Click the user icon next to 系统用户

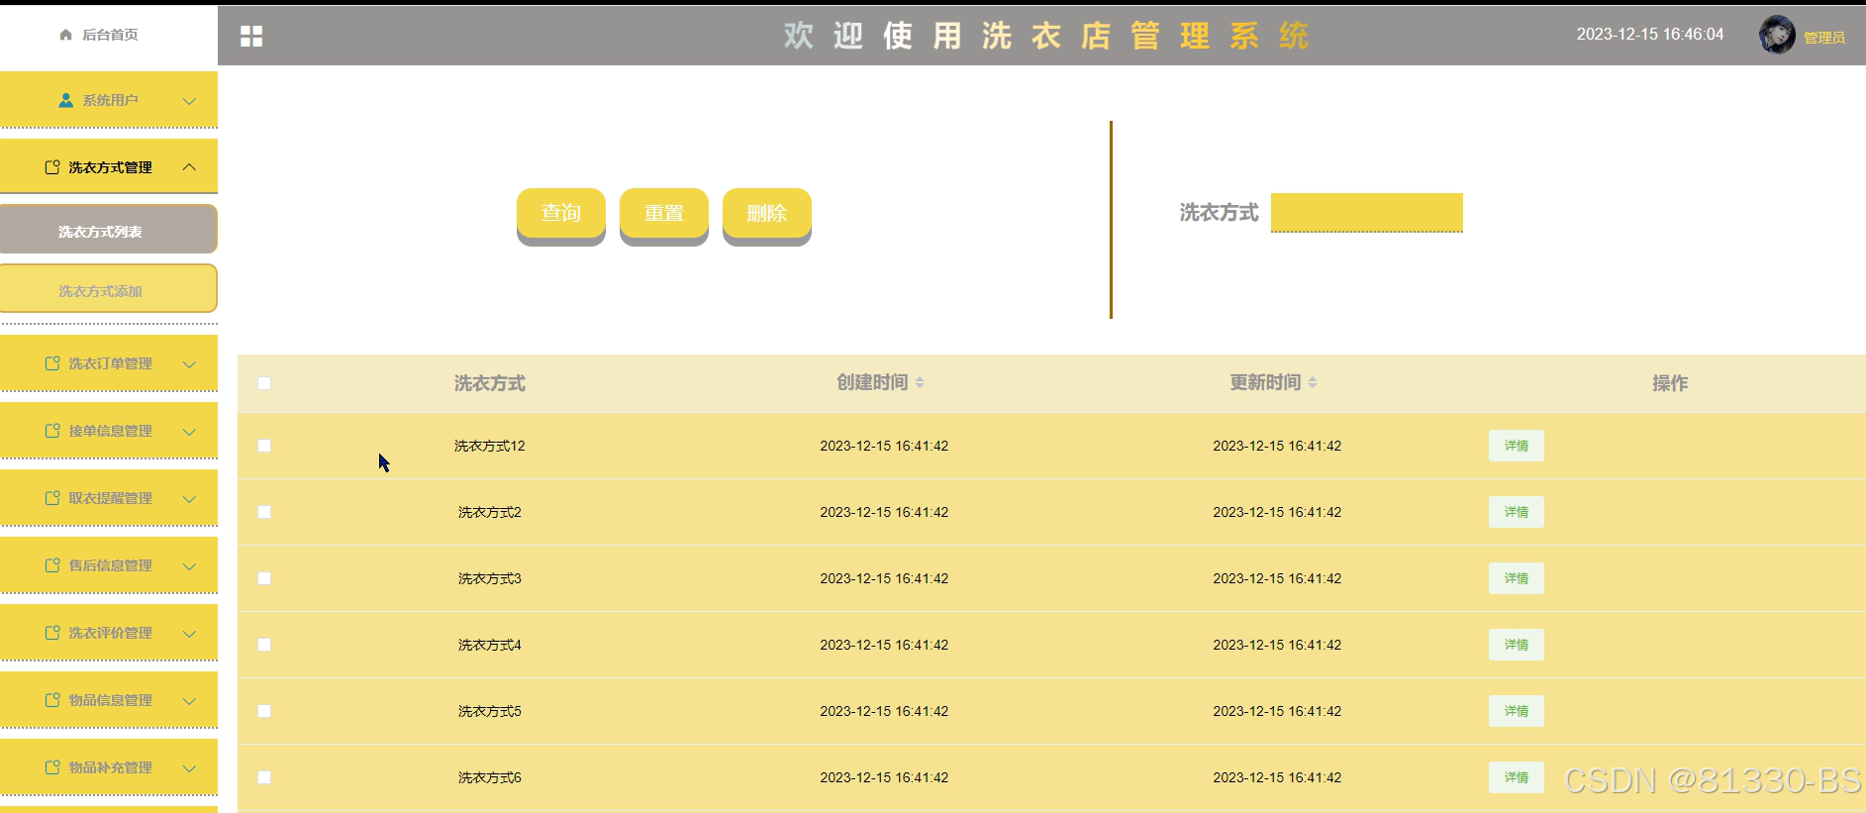66,100
